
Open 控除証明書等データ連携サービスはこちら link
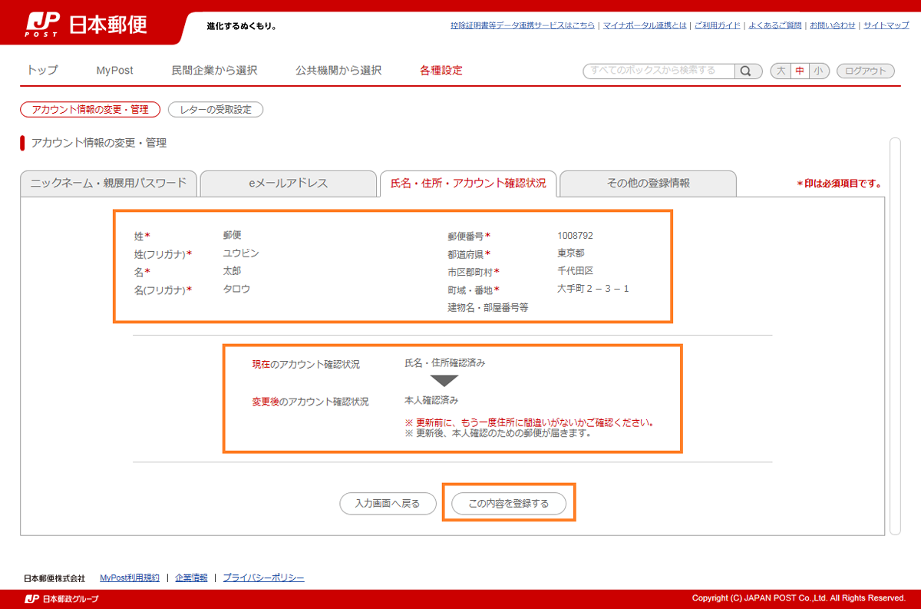pyautogui.click(x=523, y=25)
